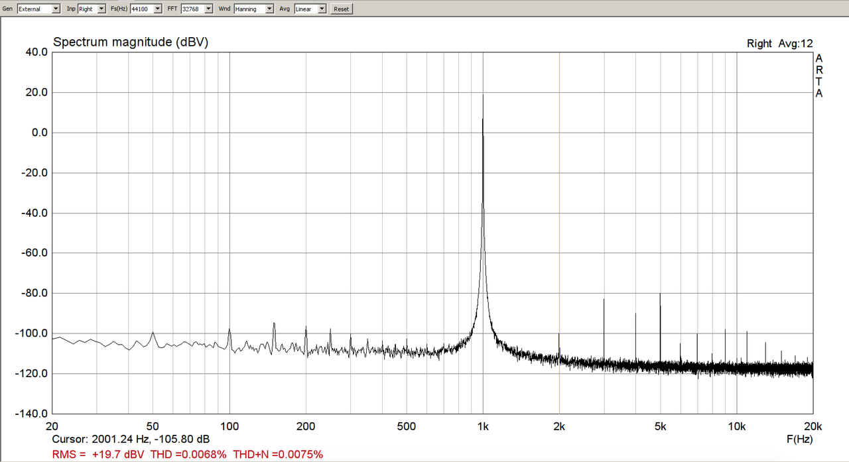Click the 5 kHz harmonic spike
The height and width of the screenshot is (462, 849).
coord(660,328)
